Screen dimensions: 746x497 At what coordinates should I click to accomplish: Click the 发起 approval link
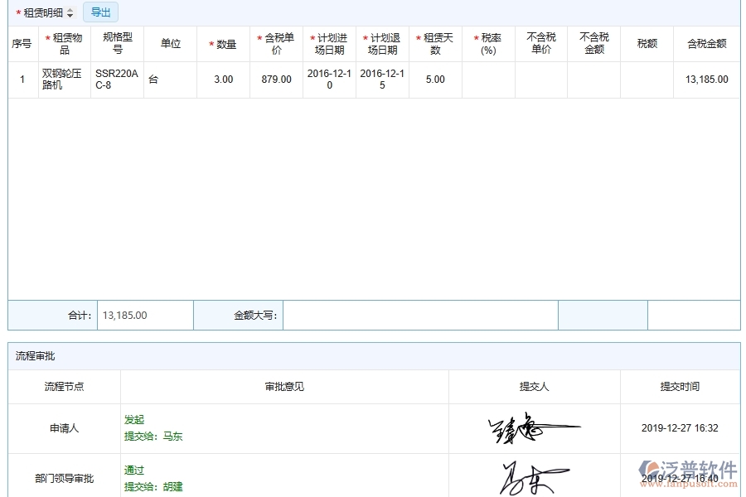tap(134, 421)
